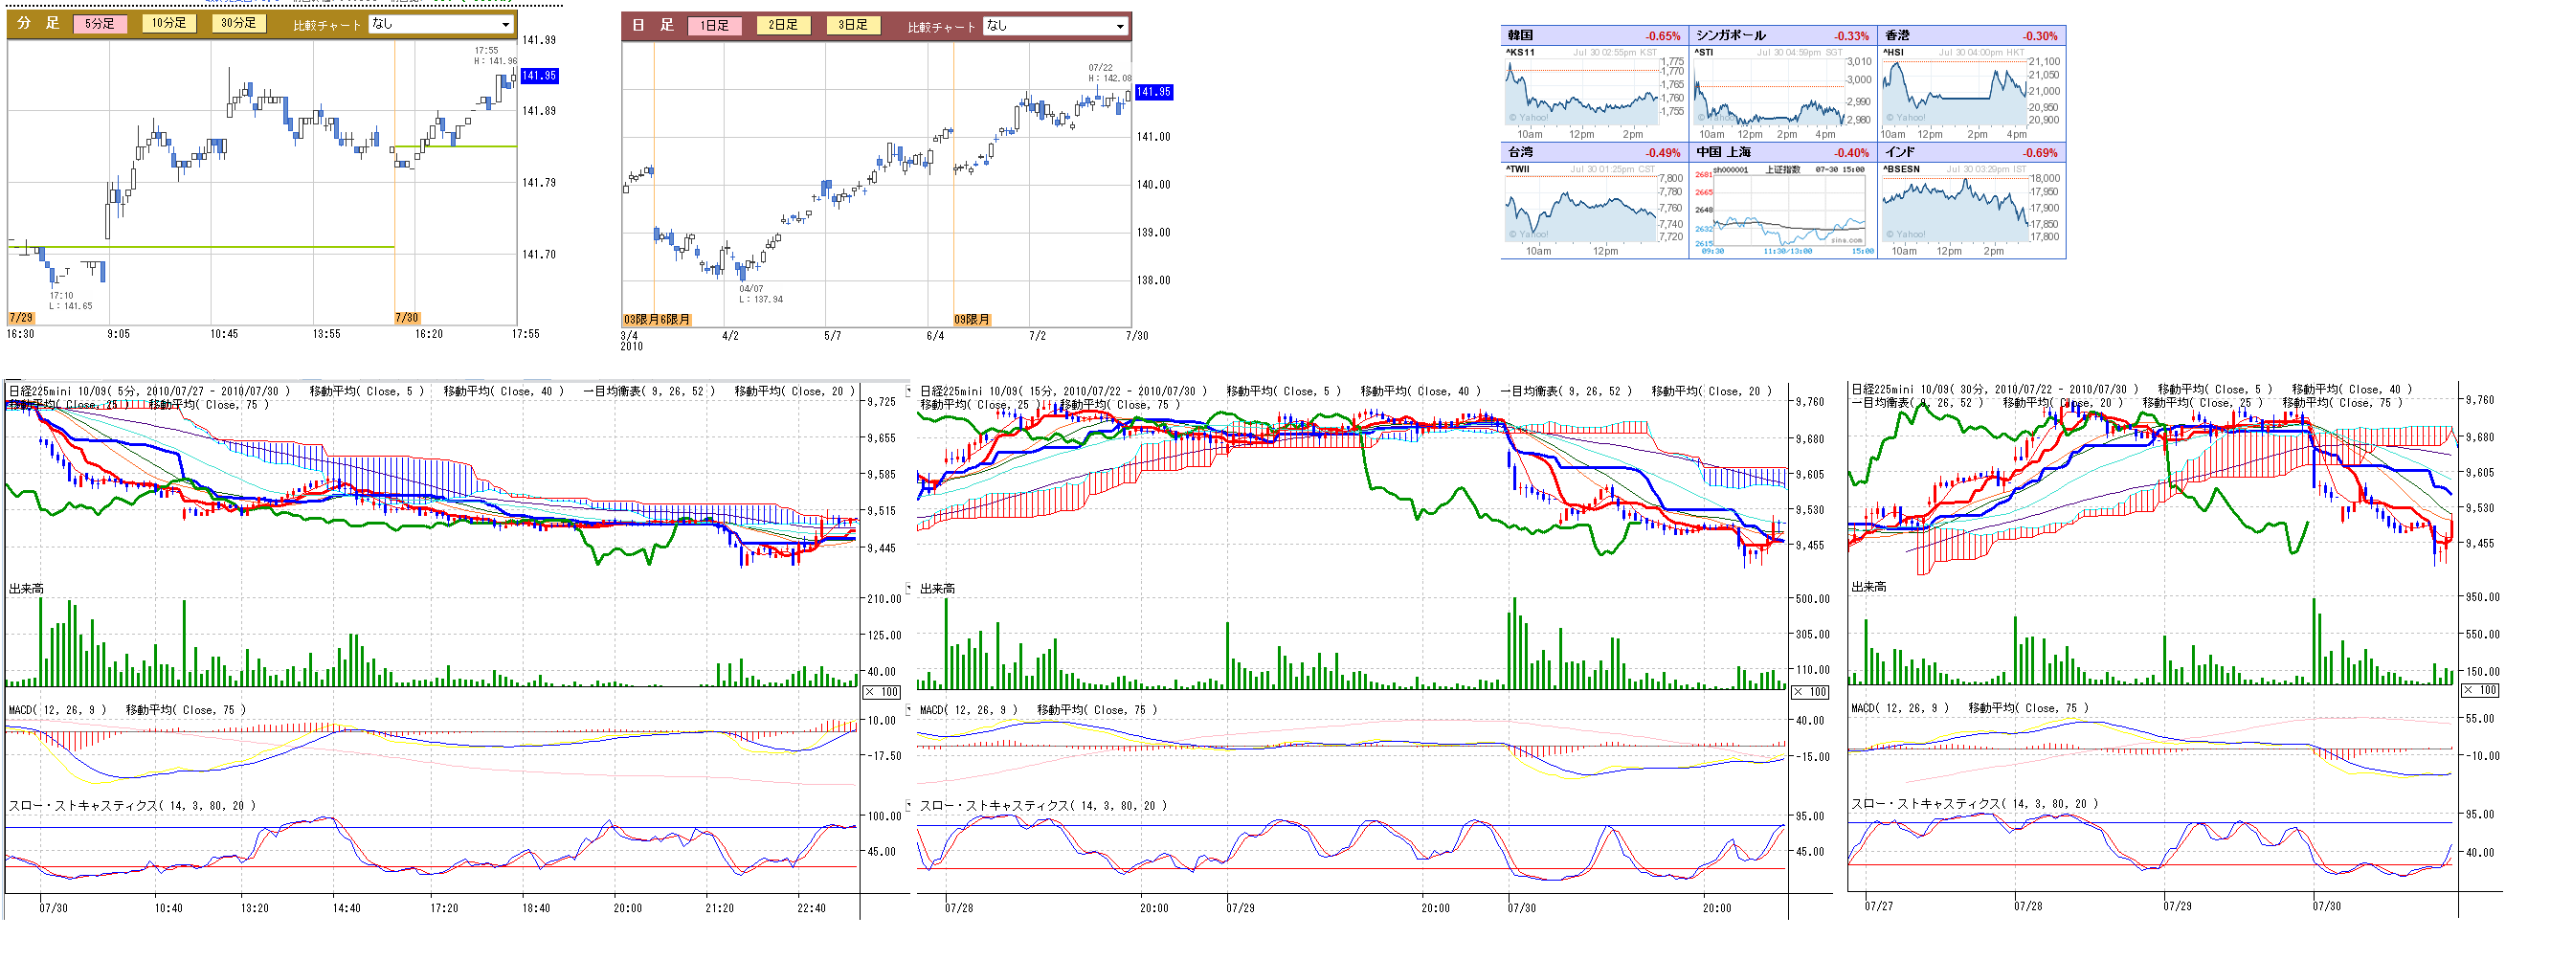Switch the minute chart to 30分足
The height and width of the screenshot is (961, 2550).
(237, 24)
